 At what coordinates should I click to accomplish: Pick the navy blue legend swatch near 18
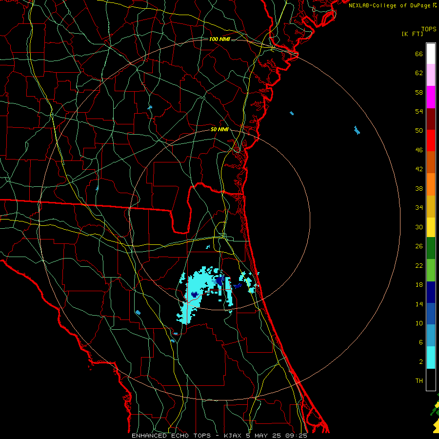point(431,292)
